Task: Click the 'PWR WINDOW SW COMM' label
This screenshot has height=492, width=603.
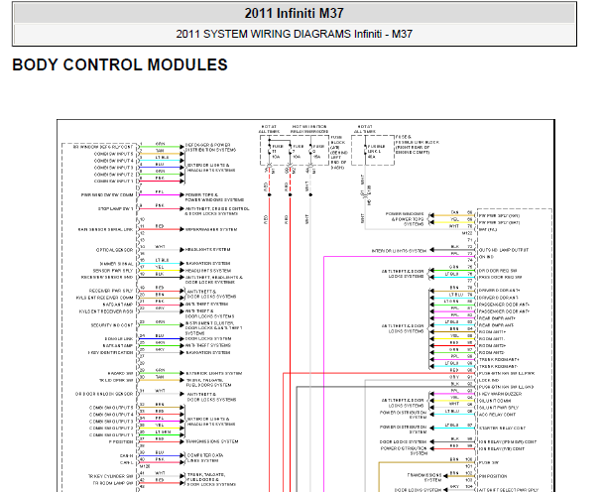Action: coord(107,195)
